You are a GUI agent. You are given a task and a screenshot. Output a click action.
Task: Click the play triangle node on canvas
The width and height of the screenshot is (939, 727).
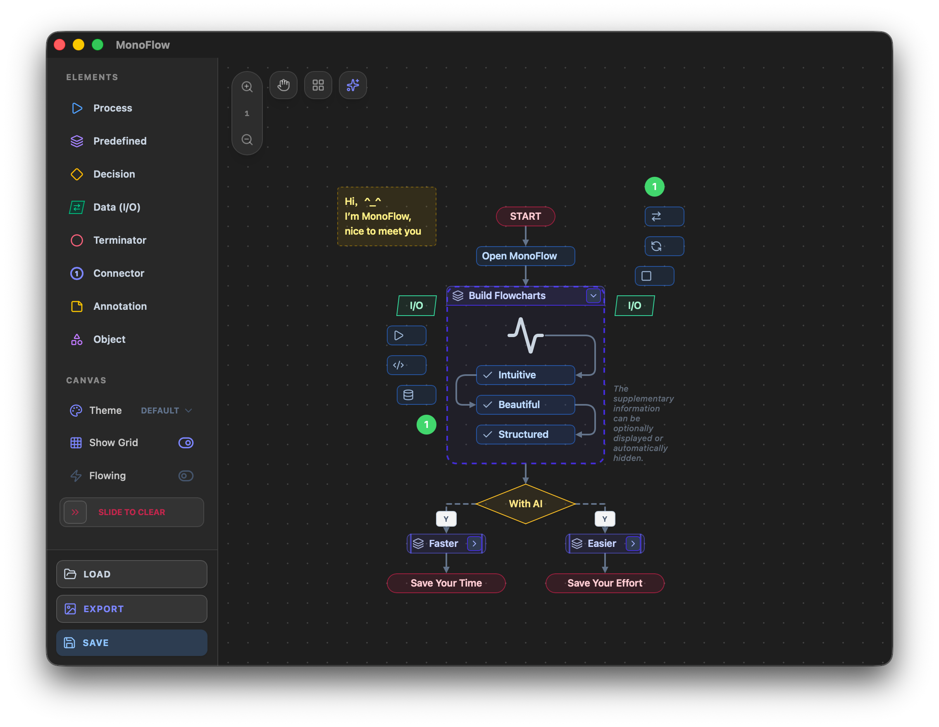tap(406, 335)
